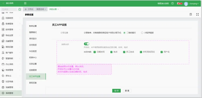Click the 物管演示系统 header link
Screen dimensions: 202x98
pyautogui.click(x=163, y=3)
